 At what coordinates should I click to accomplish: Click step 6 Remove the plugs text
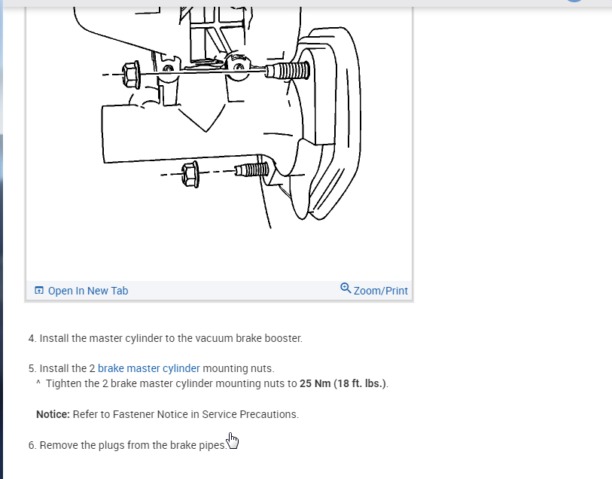128,445
